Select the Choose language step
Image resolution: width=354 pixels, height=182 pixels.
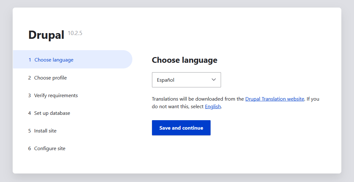[54, 60]
